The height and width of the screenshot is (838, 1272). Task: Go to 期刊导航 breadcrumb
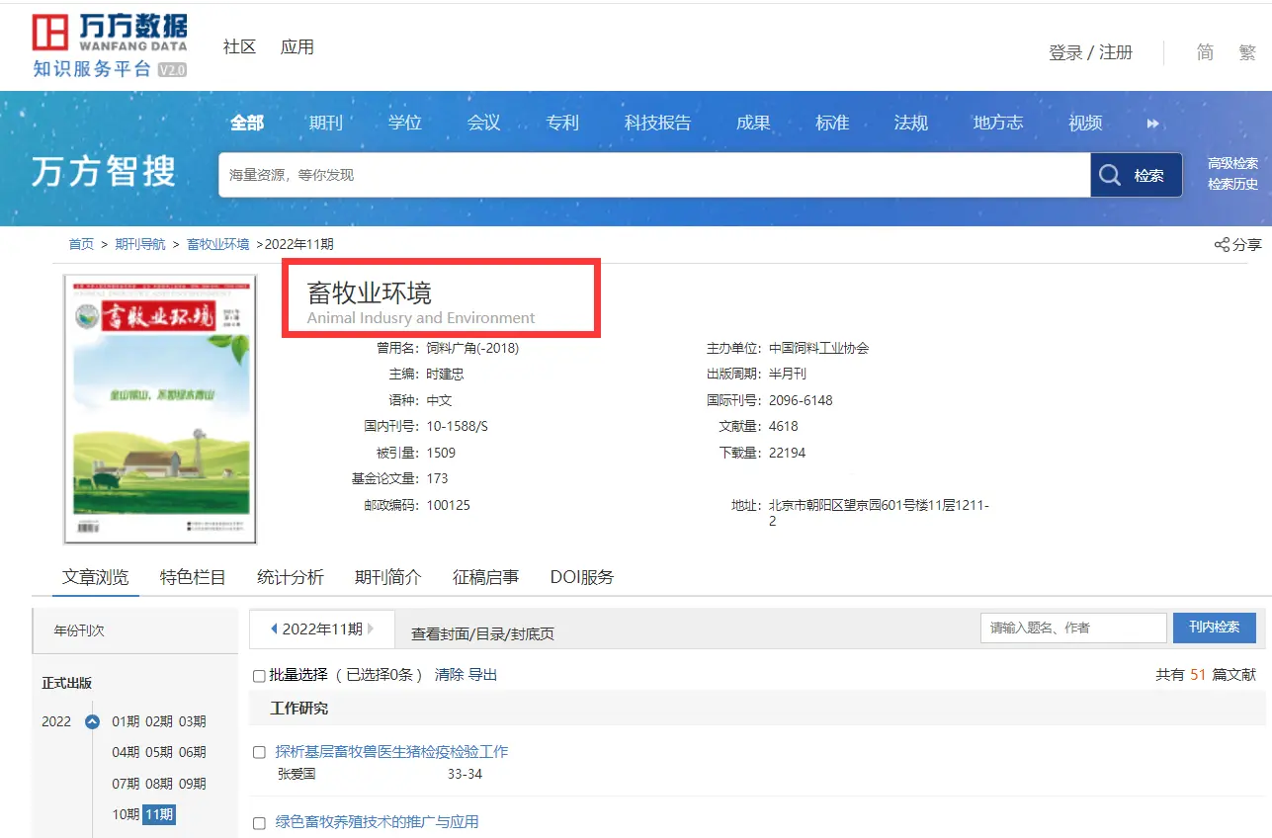[140, 244]
